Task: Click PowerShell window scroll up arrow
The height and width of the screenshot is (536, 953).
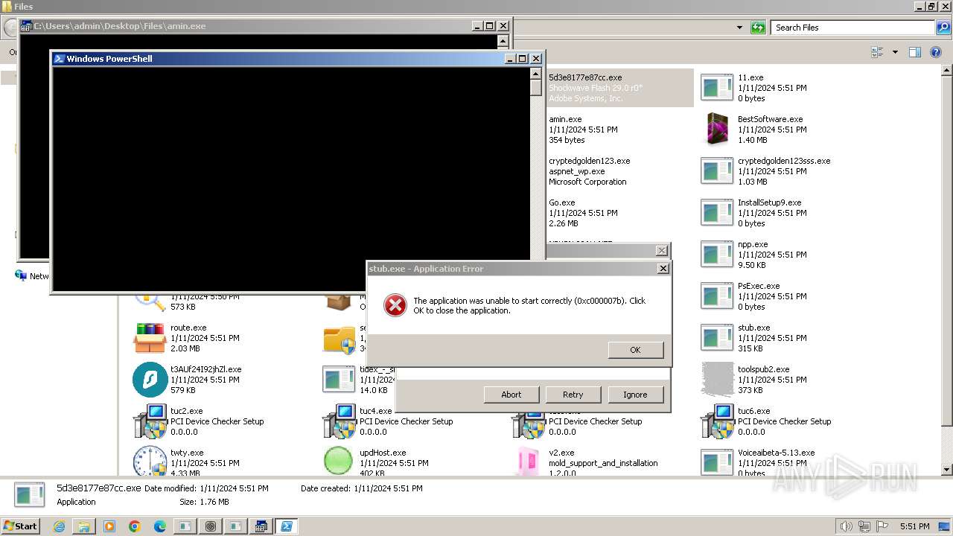Action: click(x=535, y=74)
